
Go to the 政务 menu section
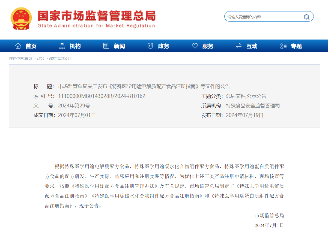[x=163, y=46]
